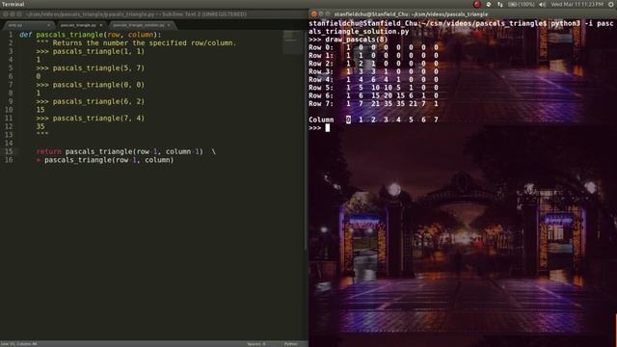Click the 'Returns the number the specified' docstring line
617x347 pixels.
pyautogui.click(x=136, y=42)
